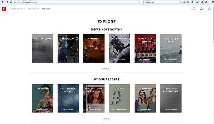Open But First, Let Me Take a Selfie
Screen dimensions: 214x124
coord(94,99)
